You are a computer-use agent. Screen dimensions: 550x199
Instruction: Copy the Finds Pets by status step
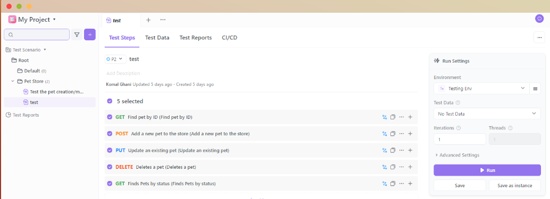[x=393, y=184]
